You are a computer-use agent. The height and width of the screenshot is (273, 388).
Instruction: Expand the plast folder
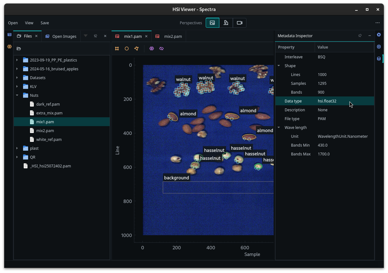click(17, 148)
